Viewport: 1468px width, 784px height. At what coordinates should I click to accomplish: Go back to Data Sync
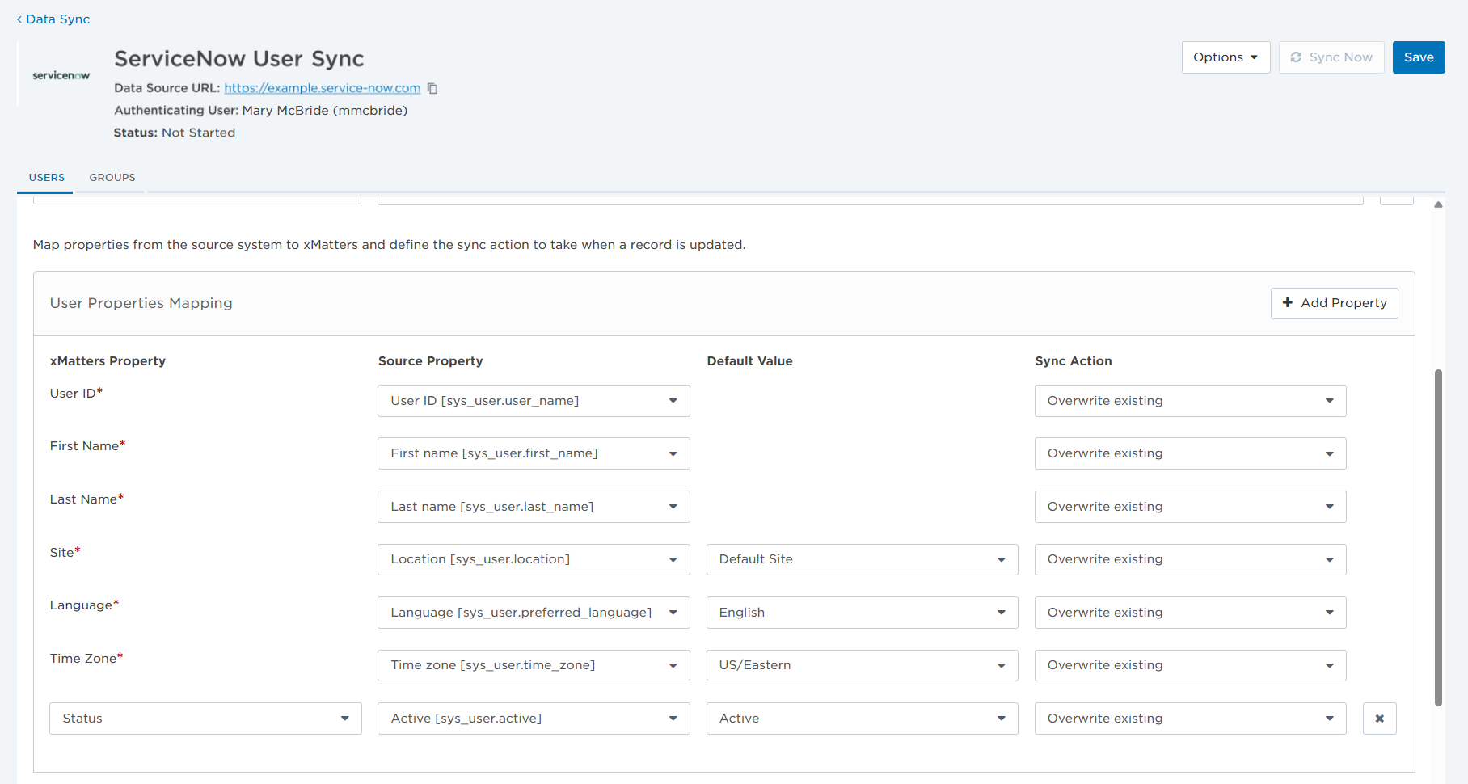[x=53, y=19]
